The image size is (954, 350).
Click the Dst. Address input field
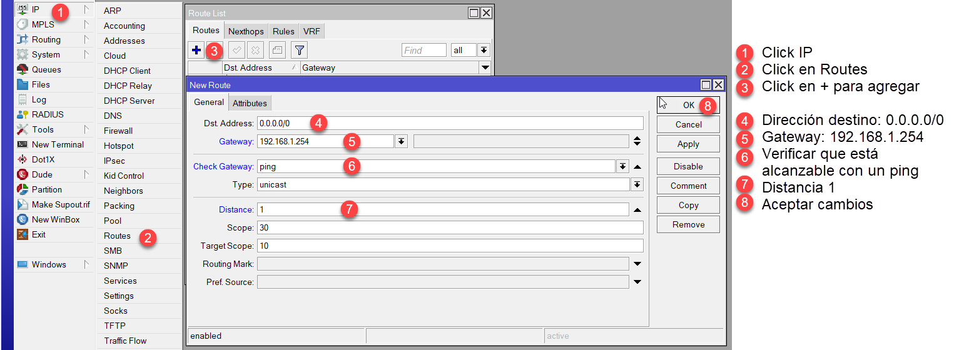tap(450, 123)
